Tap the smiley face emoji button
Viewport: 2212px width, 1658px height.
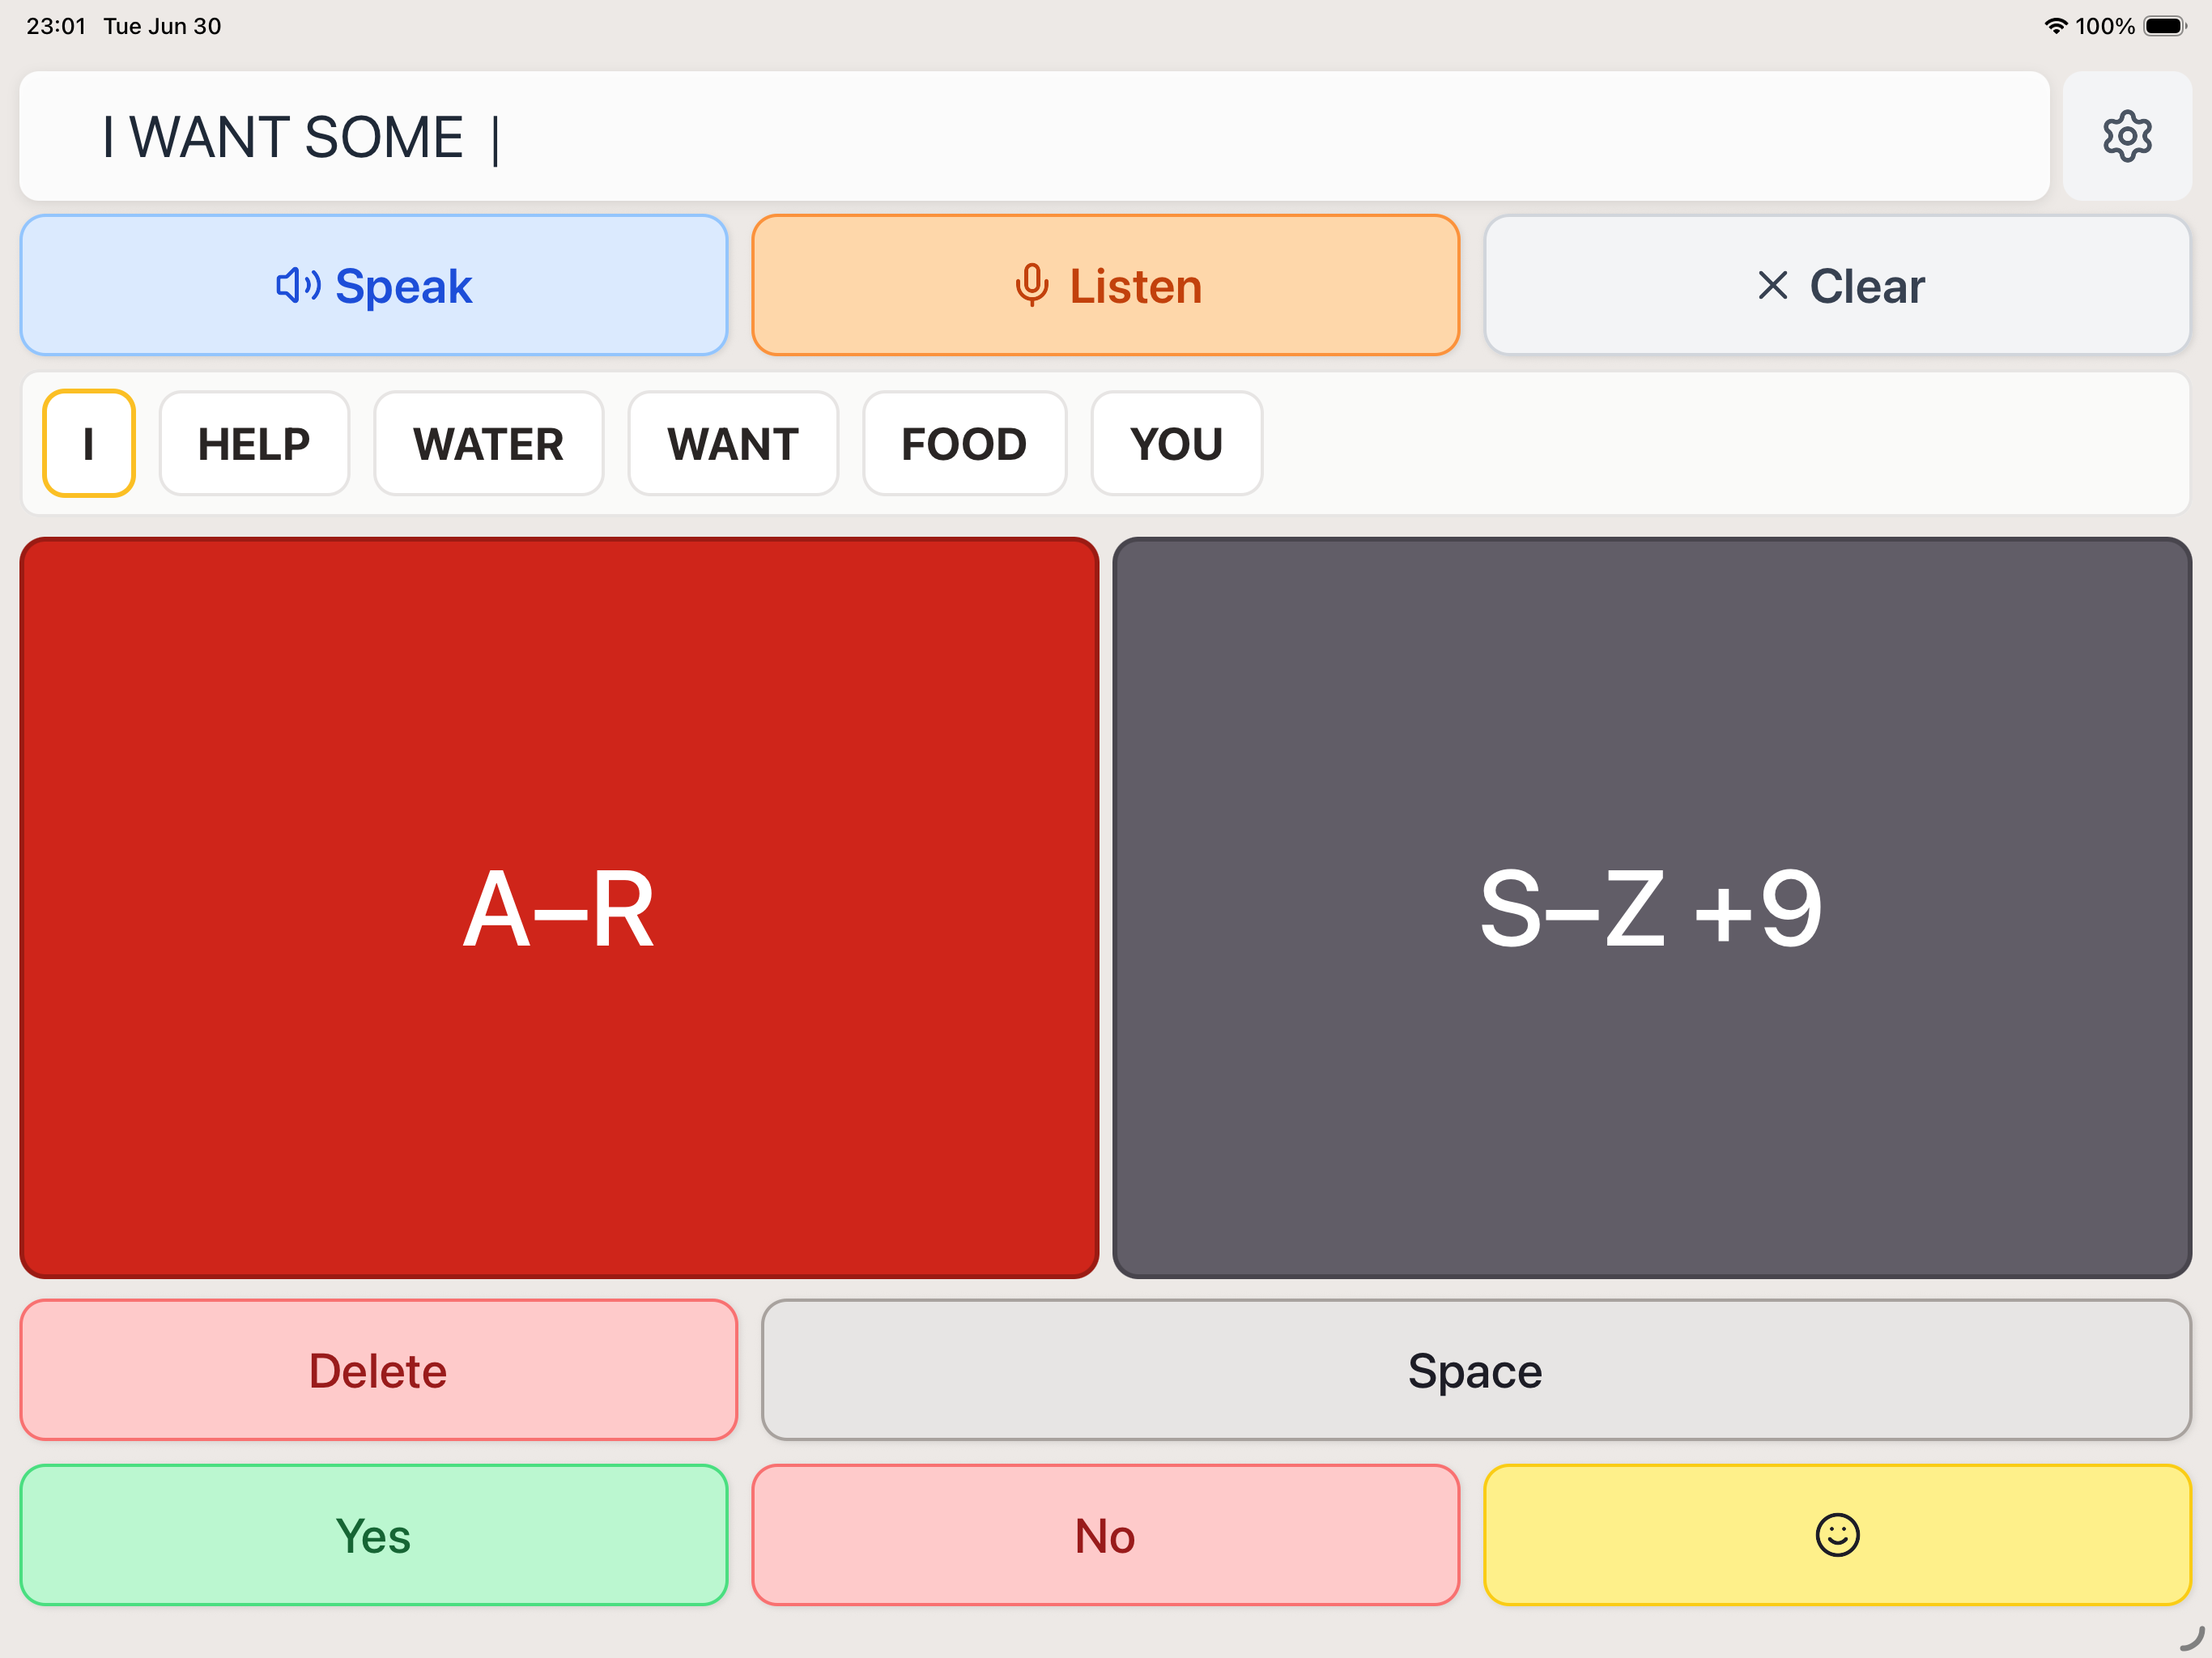1837,1535
